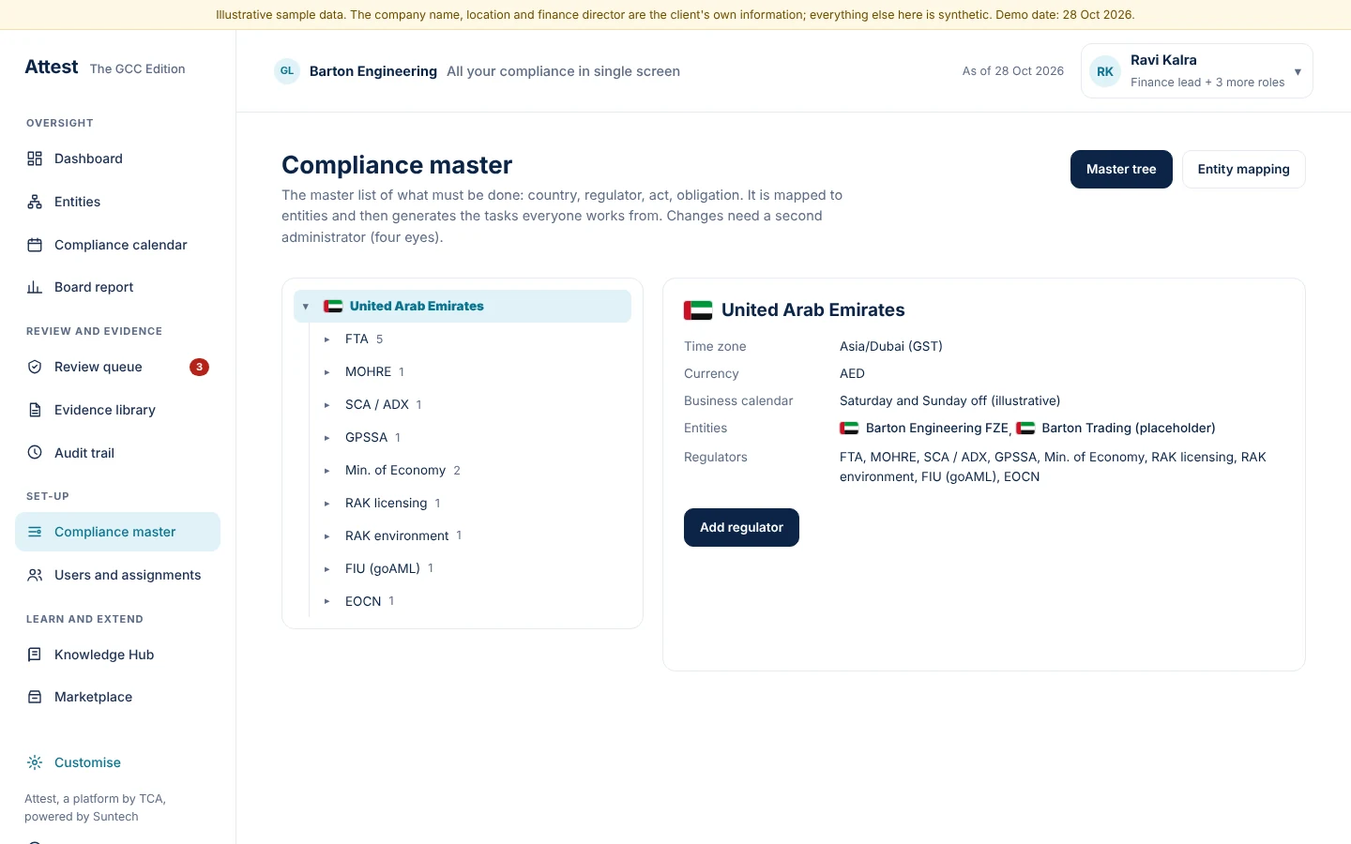Expand the RAK environment node
Viewport: 1351px width, 844px height.
point(326,536)
